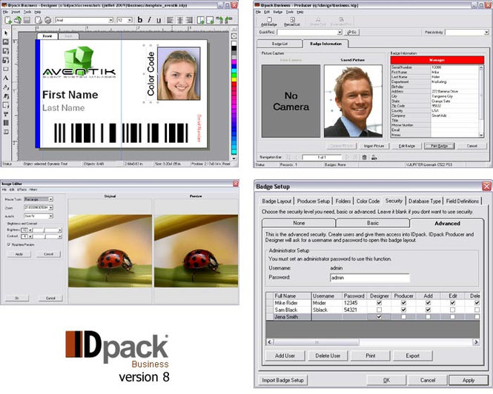The width and height of the screenshot is (493, 394).
Task: Select the arrow pointer tool in Designer
Action: click(x=6, y=33)
